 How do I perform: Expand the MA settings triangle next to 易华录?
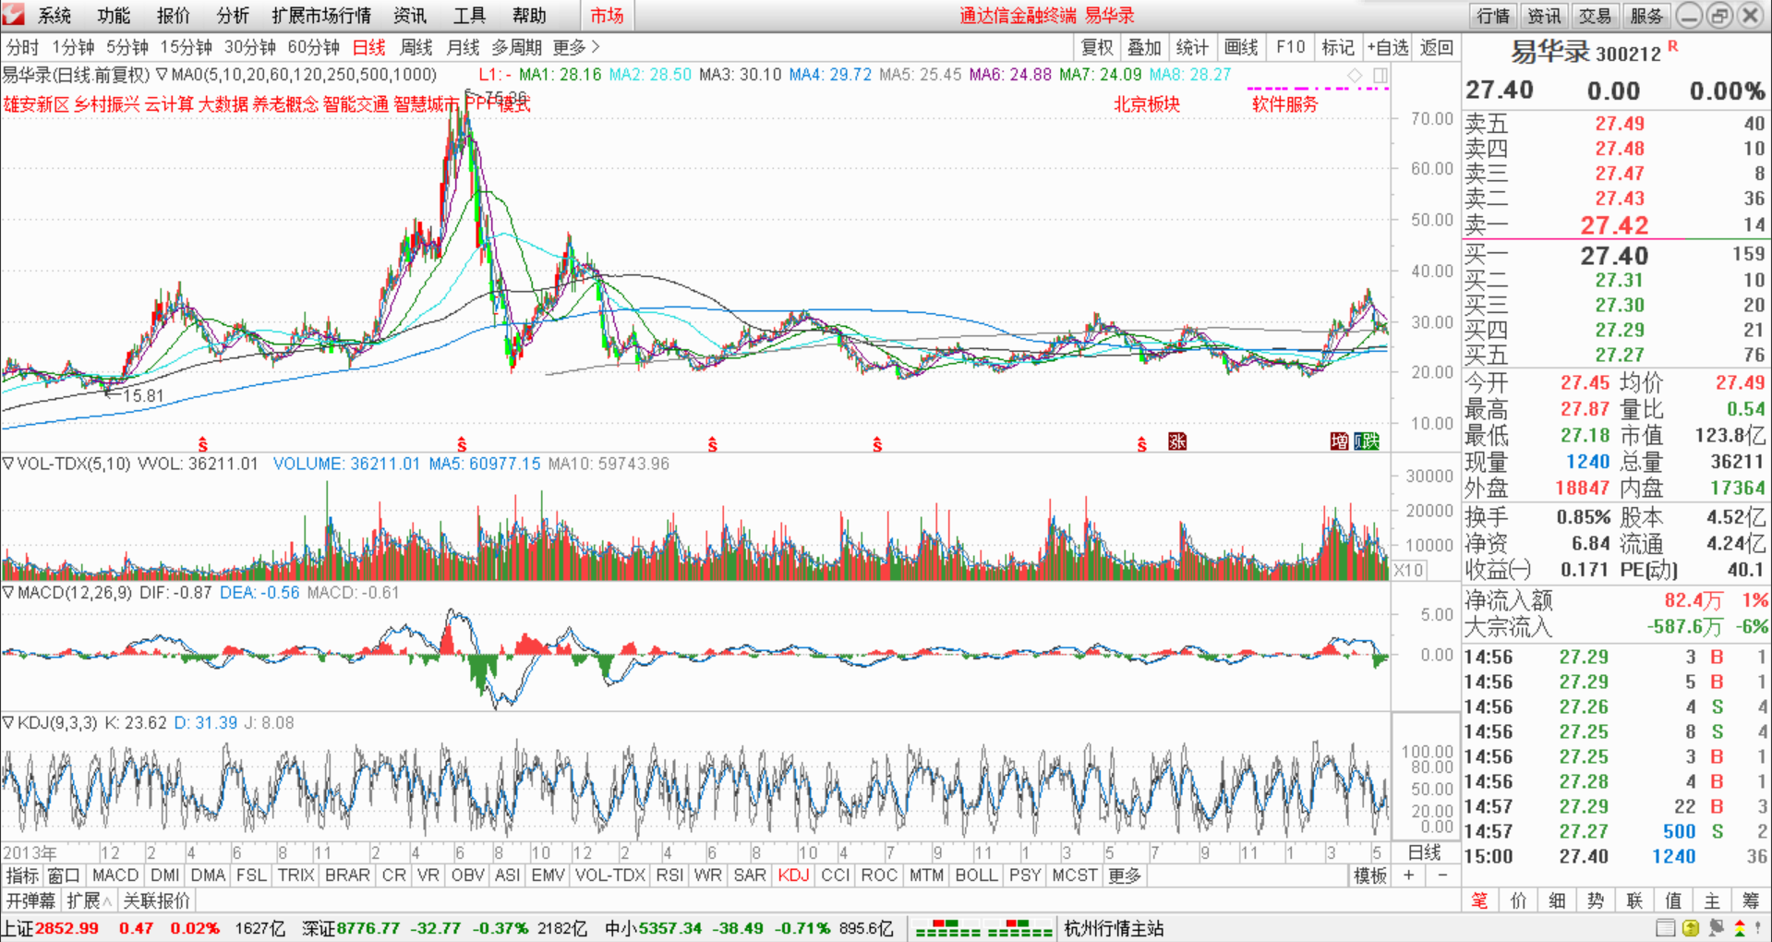(x=161, y=74)
